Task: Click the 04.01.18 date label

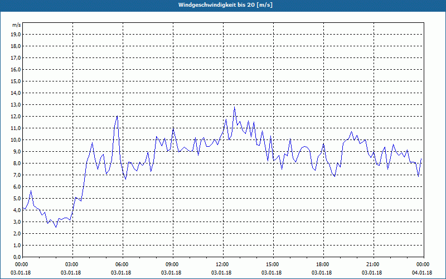Action: [422, 273]
